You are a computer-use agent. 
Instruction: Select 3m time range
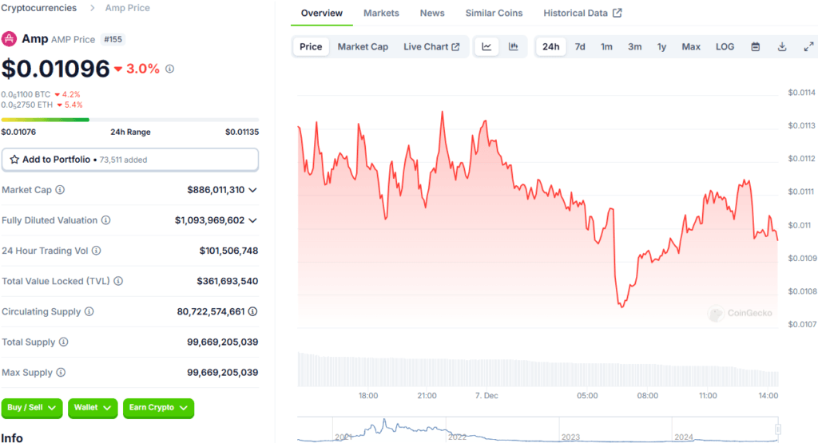[634, 46]
